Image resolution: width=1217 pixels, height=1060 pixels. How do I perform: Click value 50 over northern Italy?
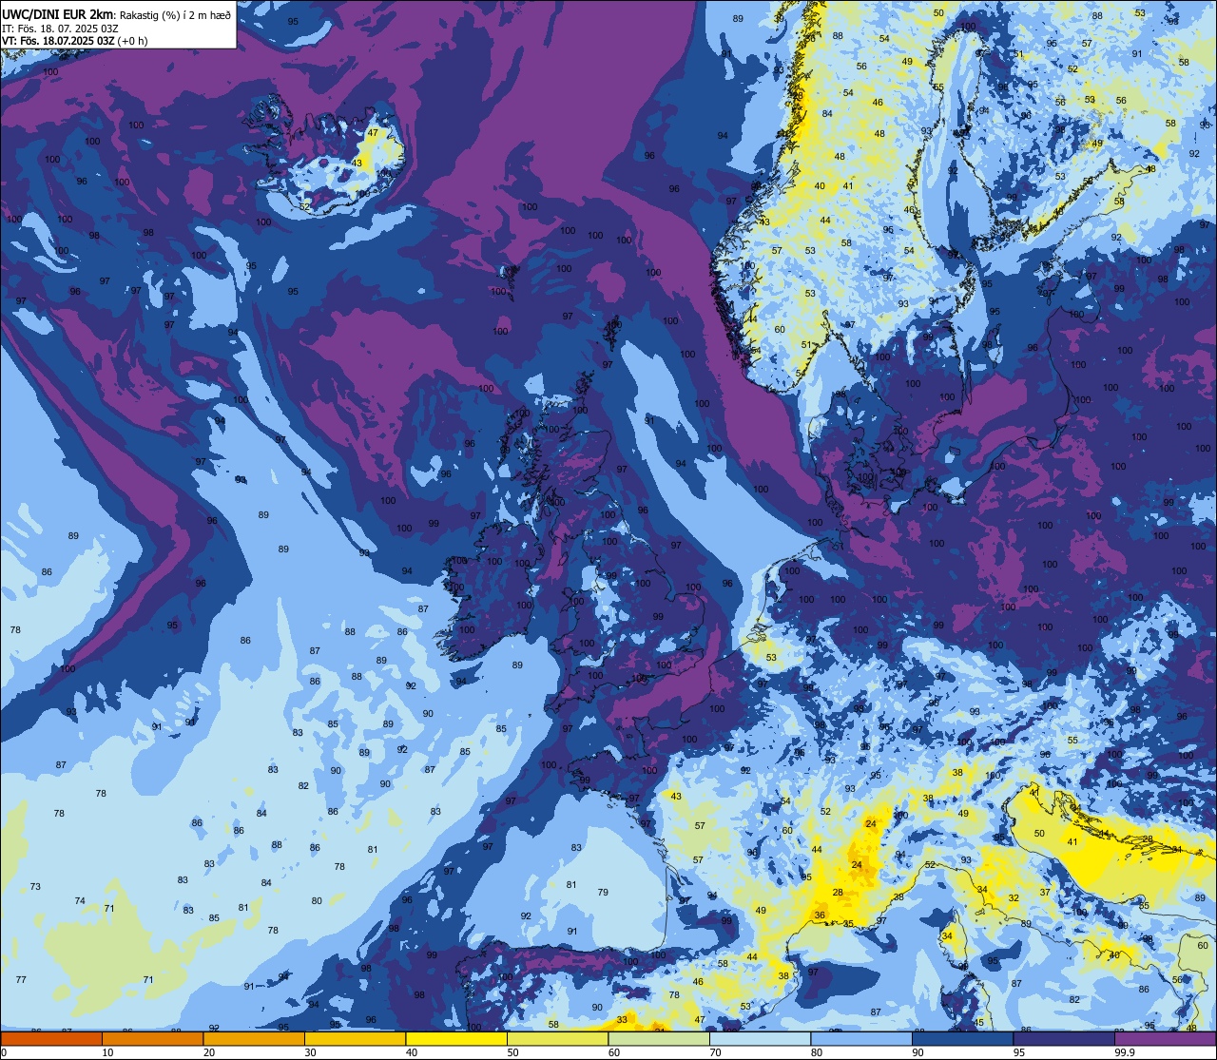[1039, 834]
